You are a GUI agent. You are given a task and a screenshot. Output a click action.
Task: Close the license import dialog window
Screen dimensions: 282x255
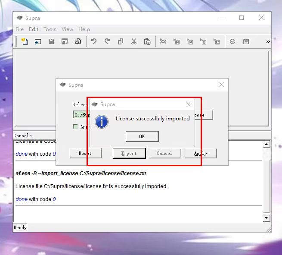coord(222,85)
